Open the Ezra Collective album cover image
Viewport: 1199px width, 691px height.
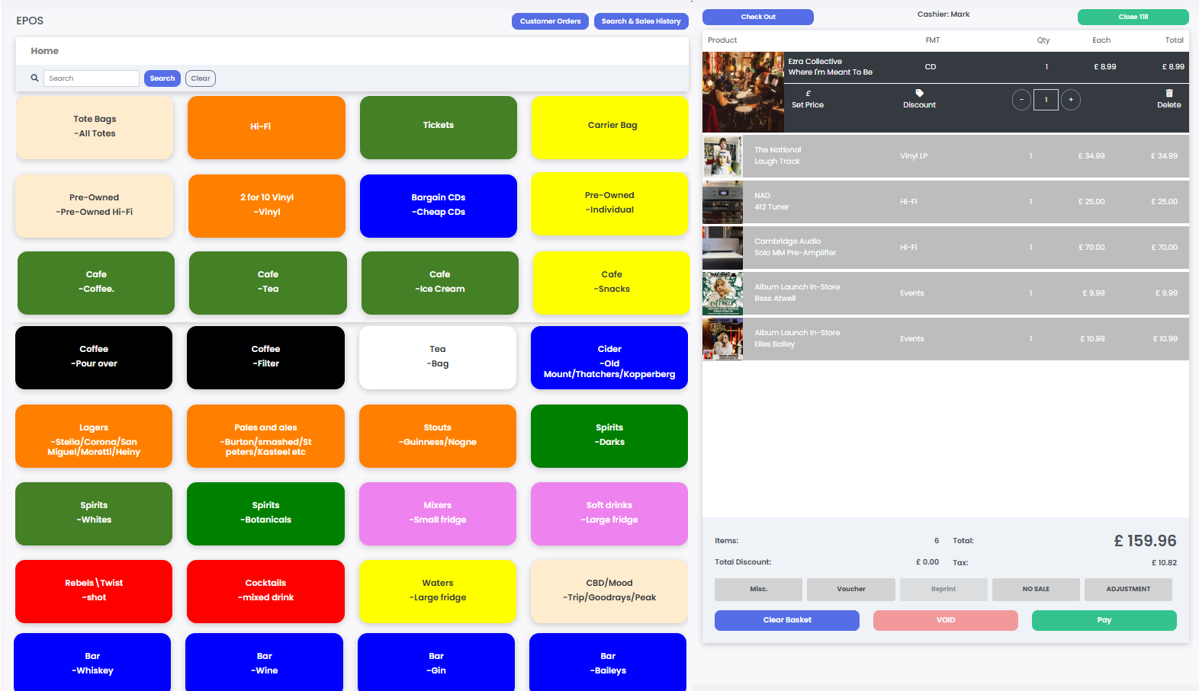[743, 92]
